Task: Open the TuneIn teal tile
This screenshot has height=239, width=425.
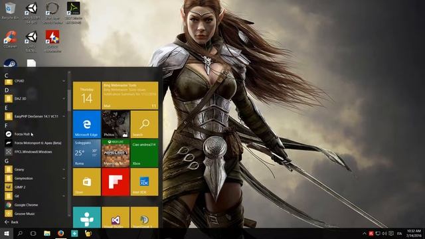Action: (x=87, y=217)
